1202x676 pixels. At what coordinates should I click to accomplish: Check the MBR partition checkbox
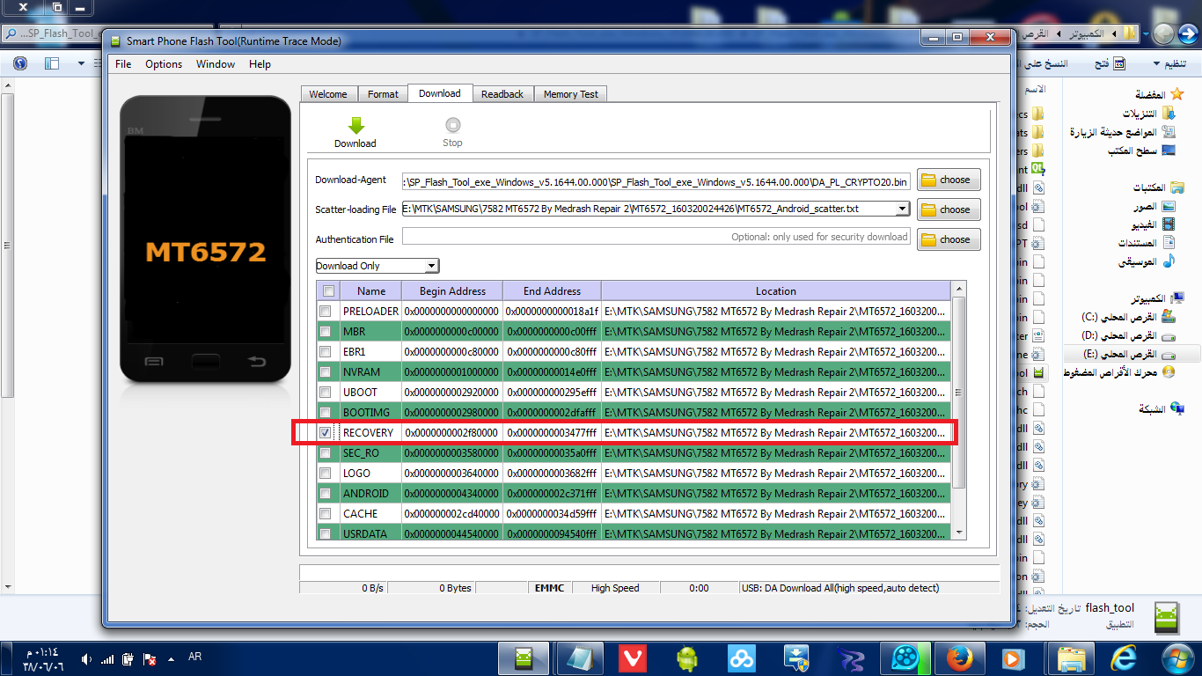tap(326, 332)
